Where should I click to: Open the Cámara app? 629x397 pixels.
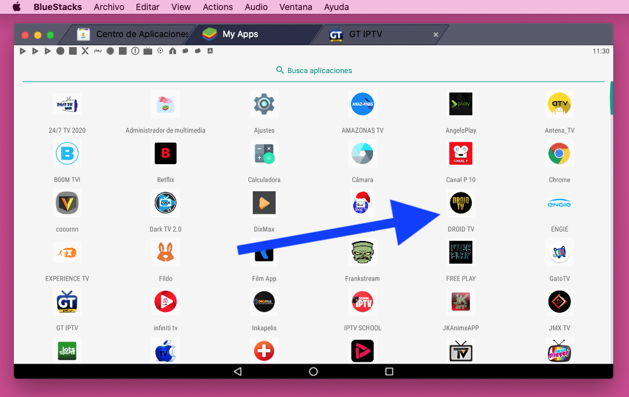362,153
